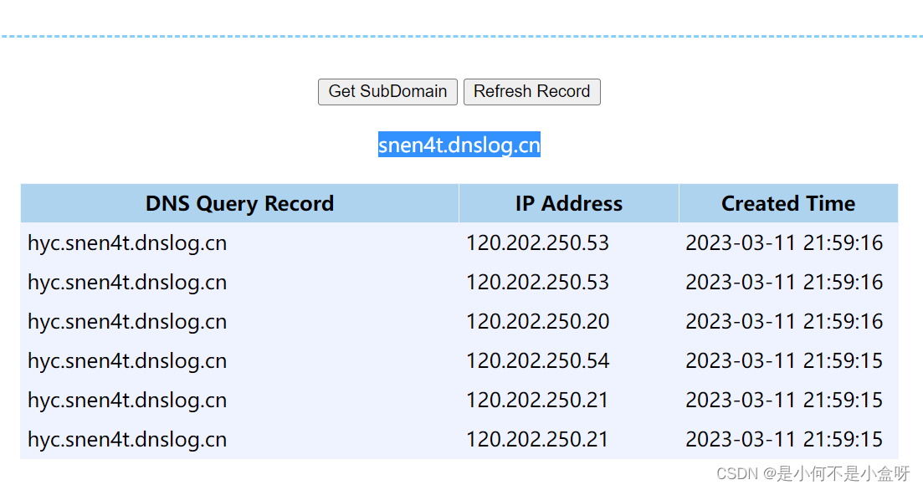
Task: Click the last row's created time cell
Action: point(784,440)
